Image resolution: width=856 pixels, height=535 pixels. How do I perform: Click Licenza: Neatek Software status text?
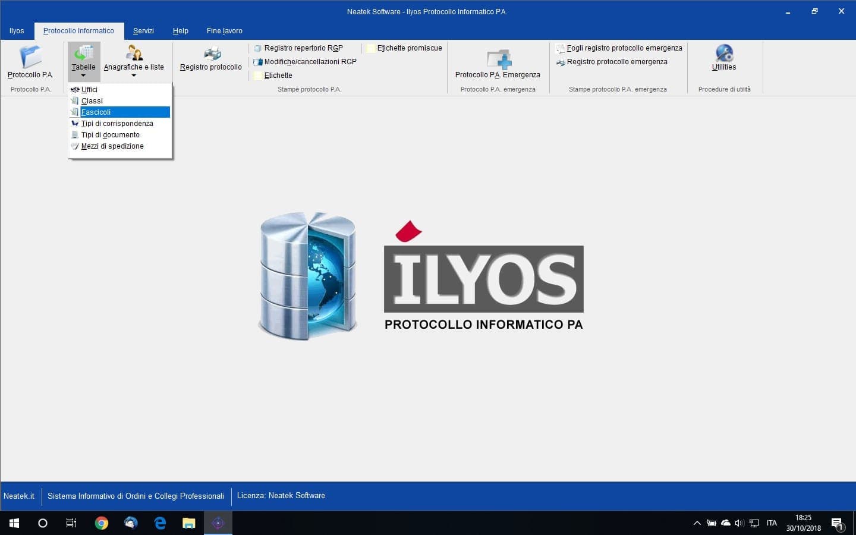click(281, 496)
